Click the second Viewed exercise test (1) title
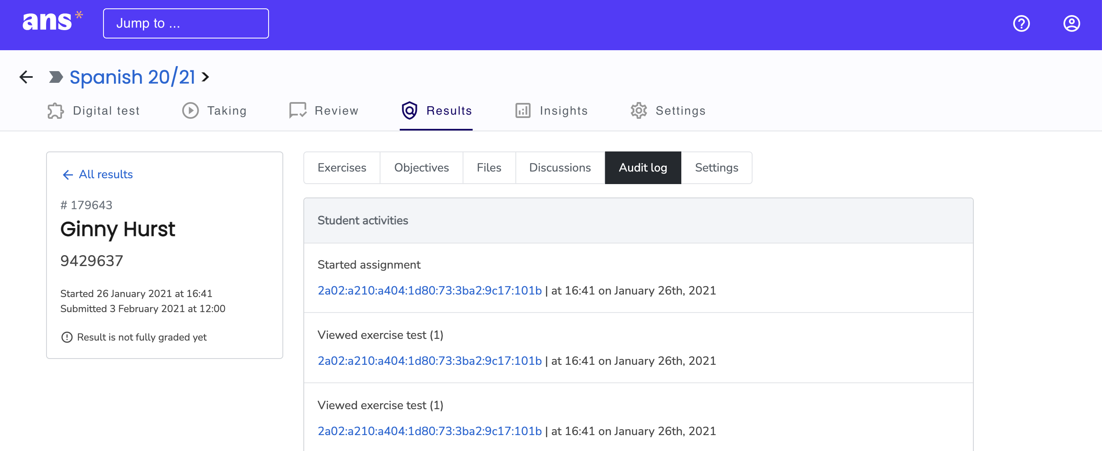 pyautogui.click(x=380, y=405)
